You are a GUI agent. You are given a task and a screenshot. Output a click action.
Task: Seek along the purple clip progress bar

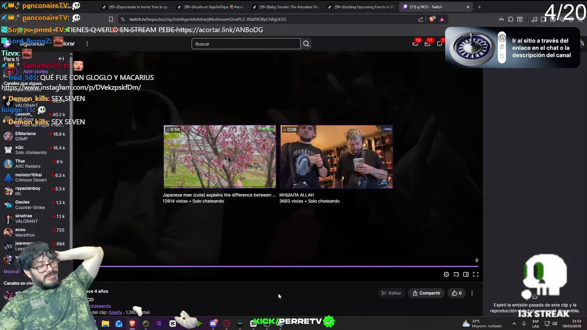pos(289,266)
